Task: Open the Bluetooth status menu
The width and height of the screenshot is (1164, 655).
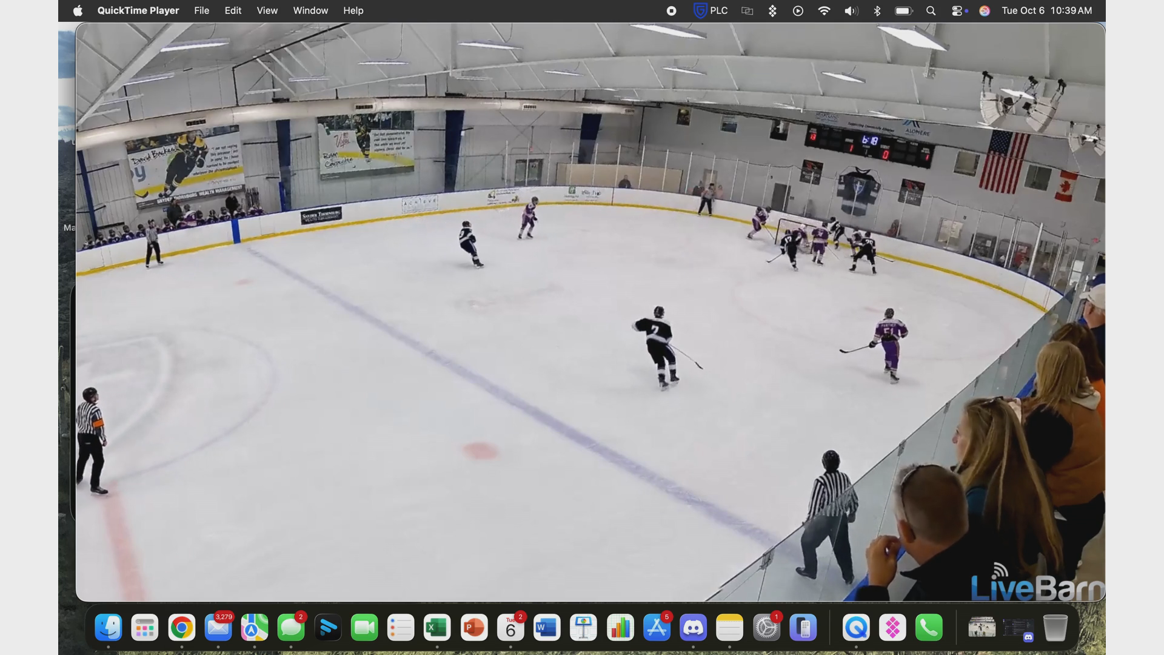Action: pos(877,10)
